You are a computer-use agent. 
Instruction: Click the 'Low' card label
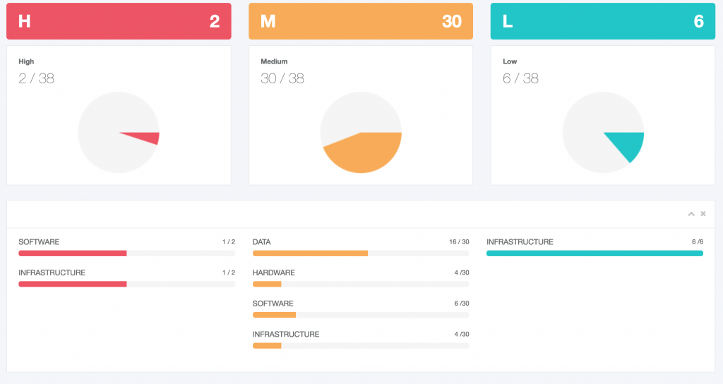pos(510,61)
